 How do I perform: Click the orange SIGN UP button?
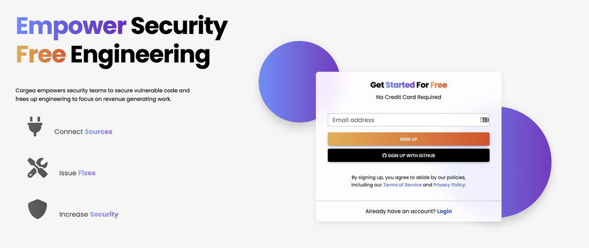[408, 139]
